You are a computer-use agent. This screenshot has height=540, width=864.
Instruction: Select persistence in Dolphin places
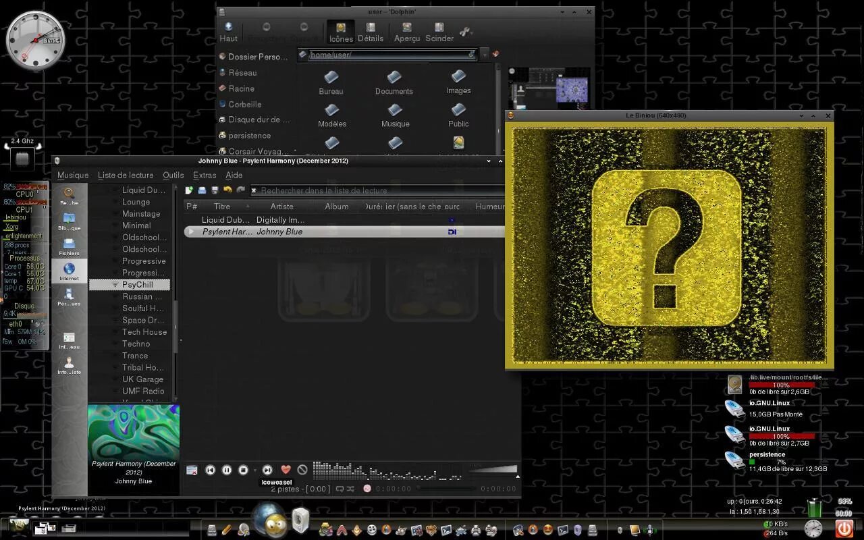(244, 136)
